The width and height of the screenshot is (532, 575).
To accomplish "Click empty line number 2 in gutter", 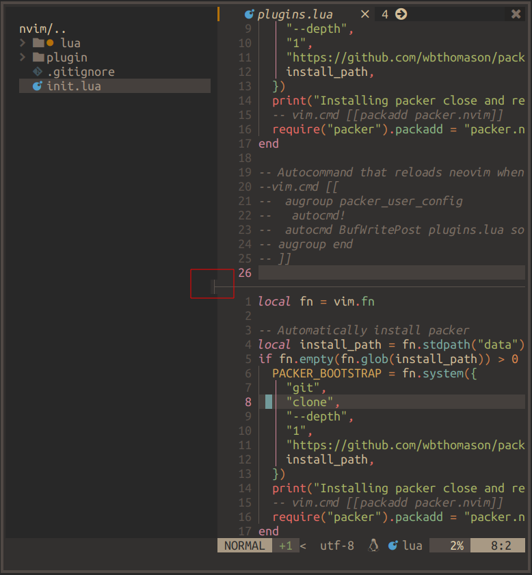I will [x=248, y=316].
